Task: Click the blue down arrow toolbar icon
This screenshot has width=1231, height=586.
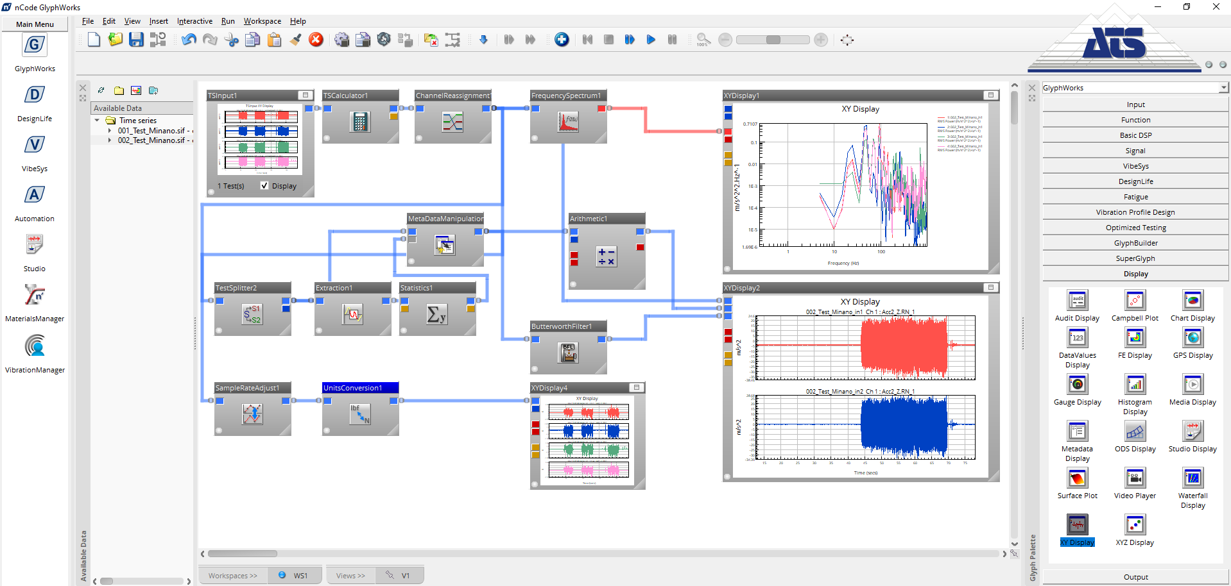Action: pyautogui.click(x=483, y=40)
